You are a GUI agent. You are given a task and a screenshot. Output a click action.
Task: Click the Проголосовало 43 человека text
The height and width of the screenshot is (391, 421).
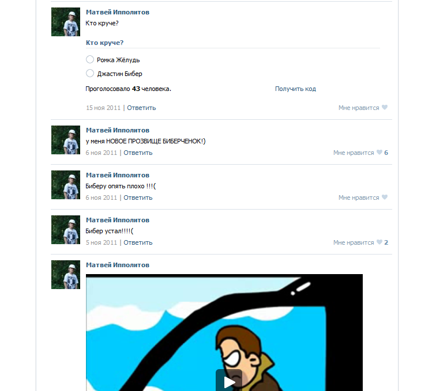[128, 89]
